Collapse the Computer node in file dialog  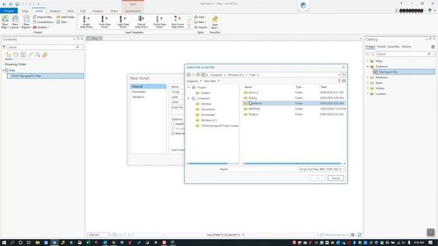188,98
